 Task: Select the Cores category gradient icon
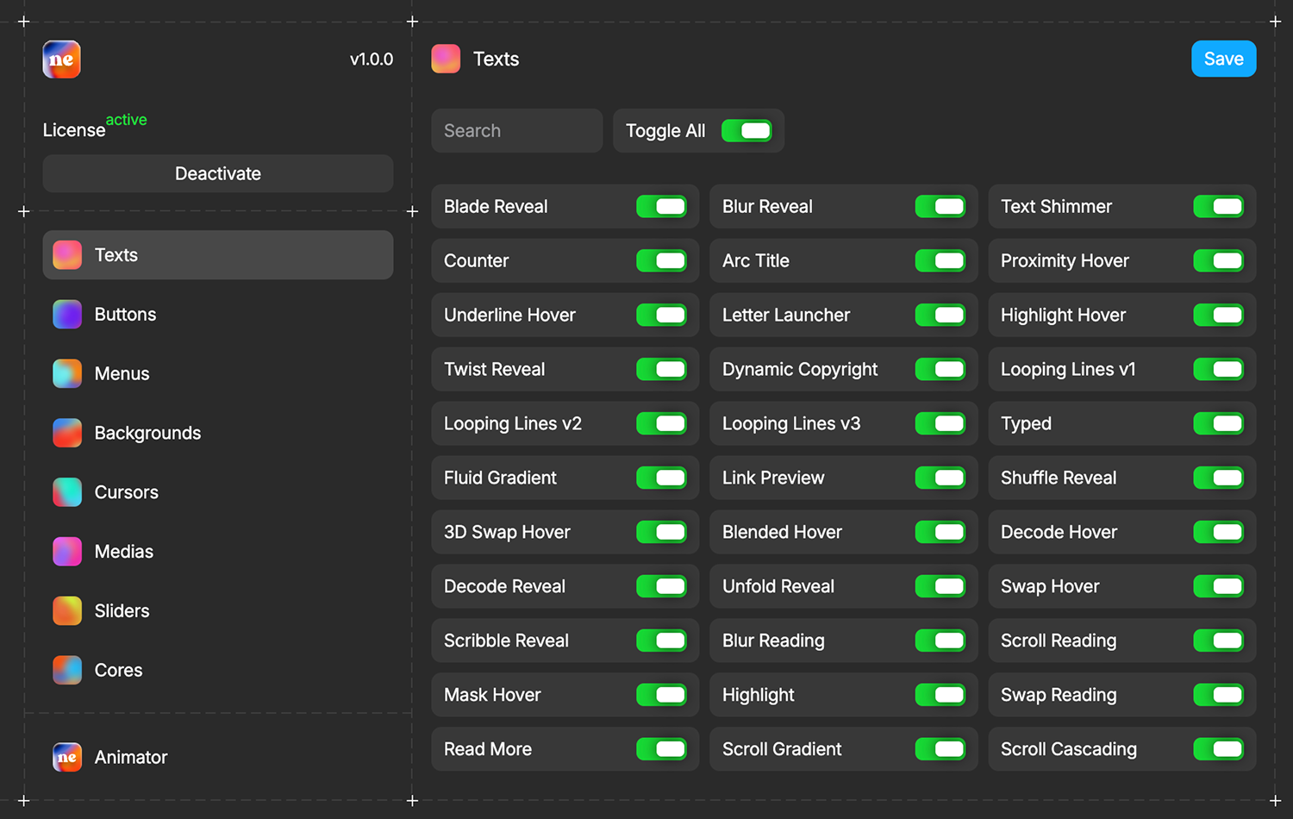(x=67, y=671)
